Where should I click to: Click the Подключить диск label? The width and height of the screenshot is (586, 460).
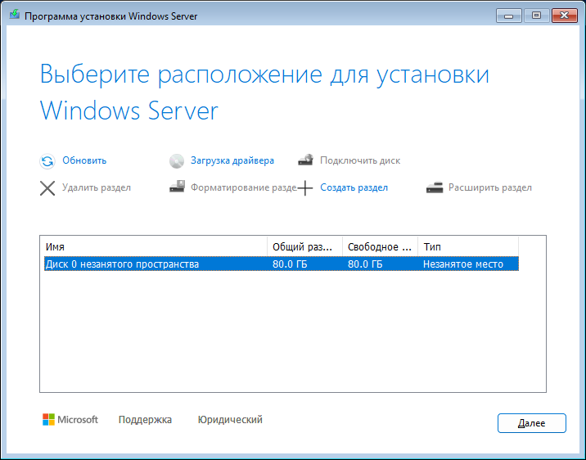pos(360,160)
